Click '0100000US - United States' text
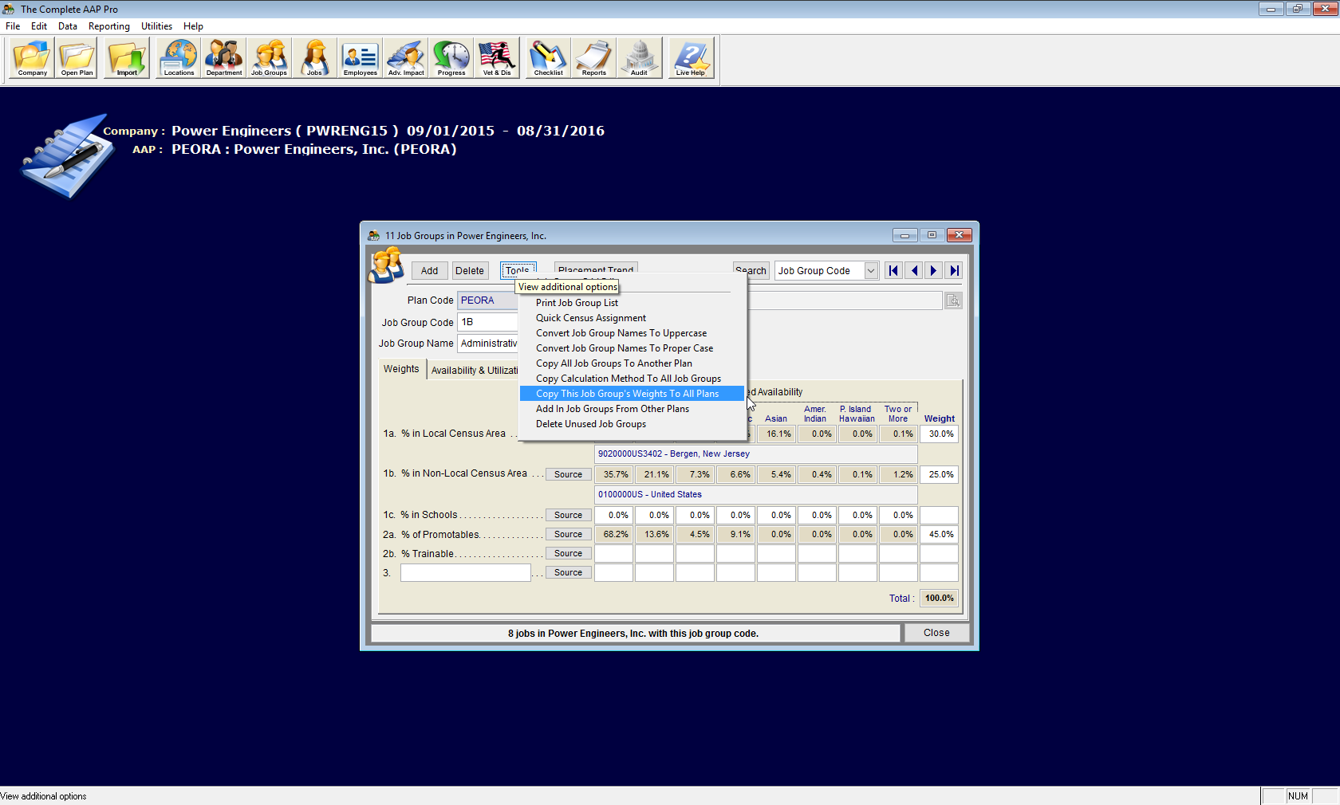 650,494
